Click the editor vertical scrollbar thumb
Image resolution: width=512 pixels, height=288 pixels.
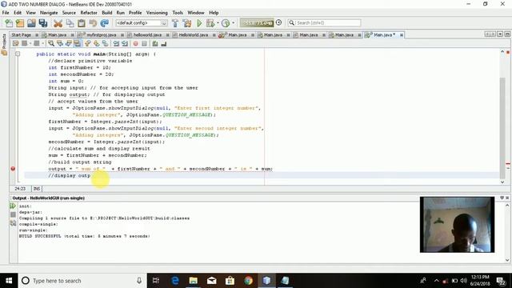(x=502, y=127)
